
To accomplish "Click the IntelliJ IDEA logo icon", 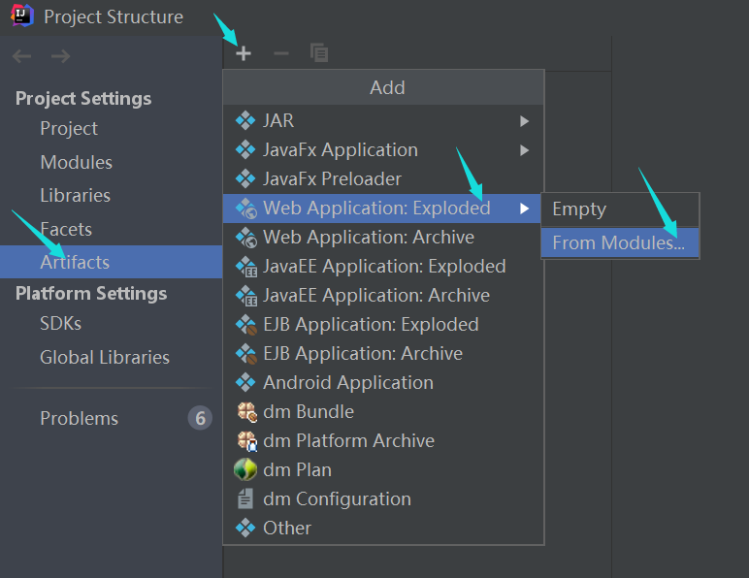I will coord(22,16).
